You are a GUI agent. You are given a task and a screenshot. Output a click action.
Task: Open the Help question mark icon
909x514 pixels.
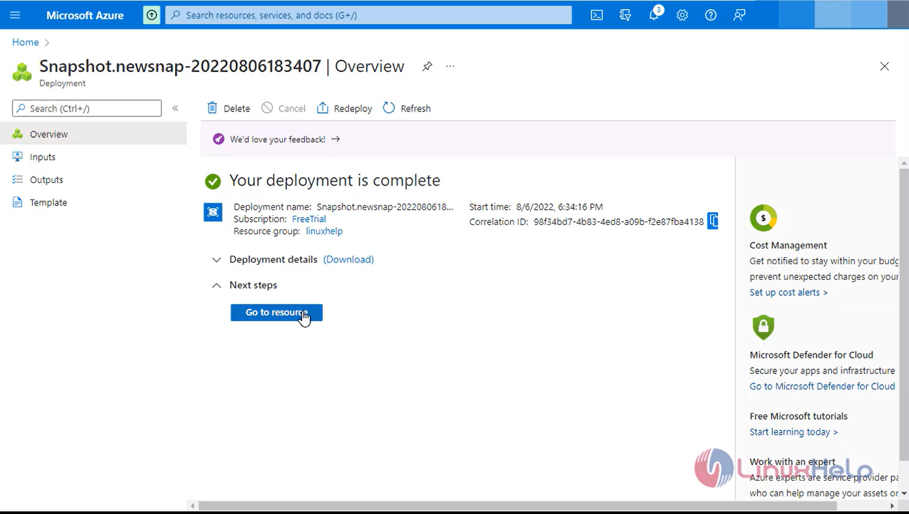tap(711, 15)
